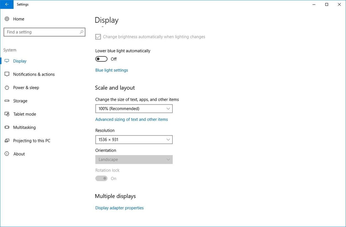The image size is (346, 227).
Task: Open the text size scaling dropdown
Action: (134, 108)
